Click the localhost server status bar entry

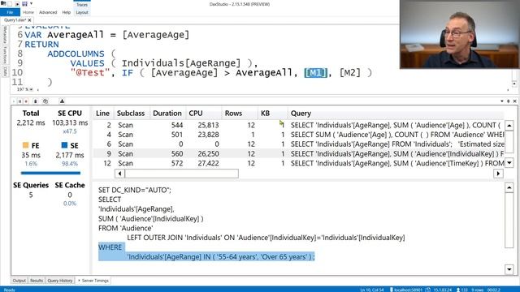[406, 290]
